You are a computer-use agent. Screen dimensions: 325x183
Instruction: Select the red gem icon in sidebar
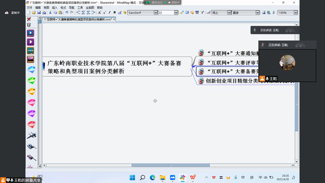click(x=32, y=124)
